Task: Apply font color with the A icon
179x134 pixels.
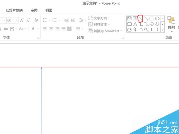Action: point(33,29)
